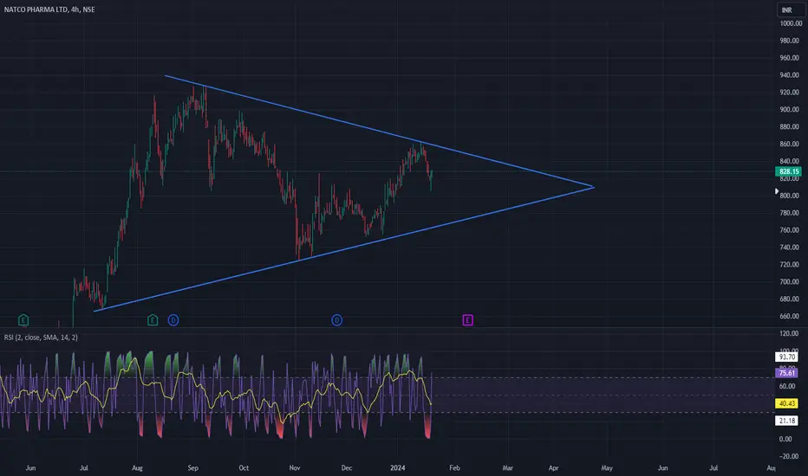The image size is (808, 476).
Task: Open the dividend D marker above the late-November axis
Action: [x=336, y=320]
